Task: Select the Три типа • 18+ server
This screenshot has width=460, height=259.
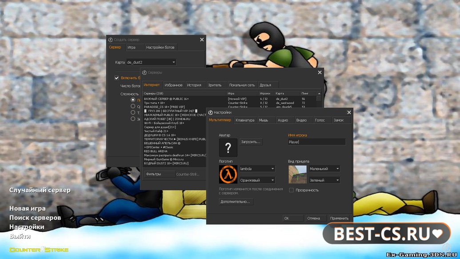Action: click(230, 103)
